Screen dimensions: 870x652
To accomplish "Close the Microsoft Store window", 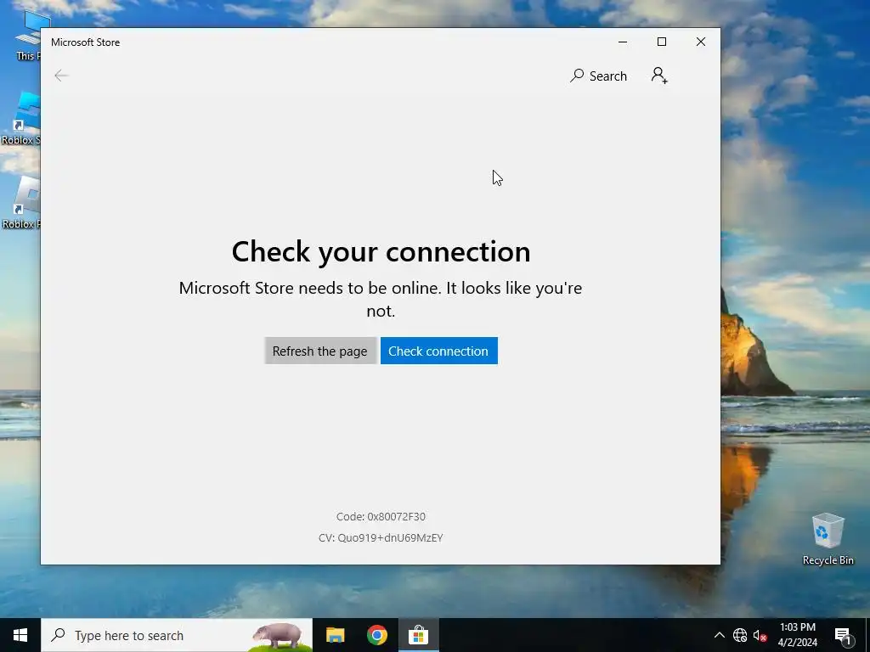I will coord(701,42).
